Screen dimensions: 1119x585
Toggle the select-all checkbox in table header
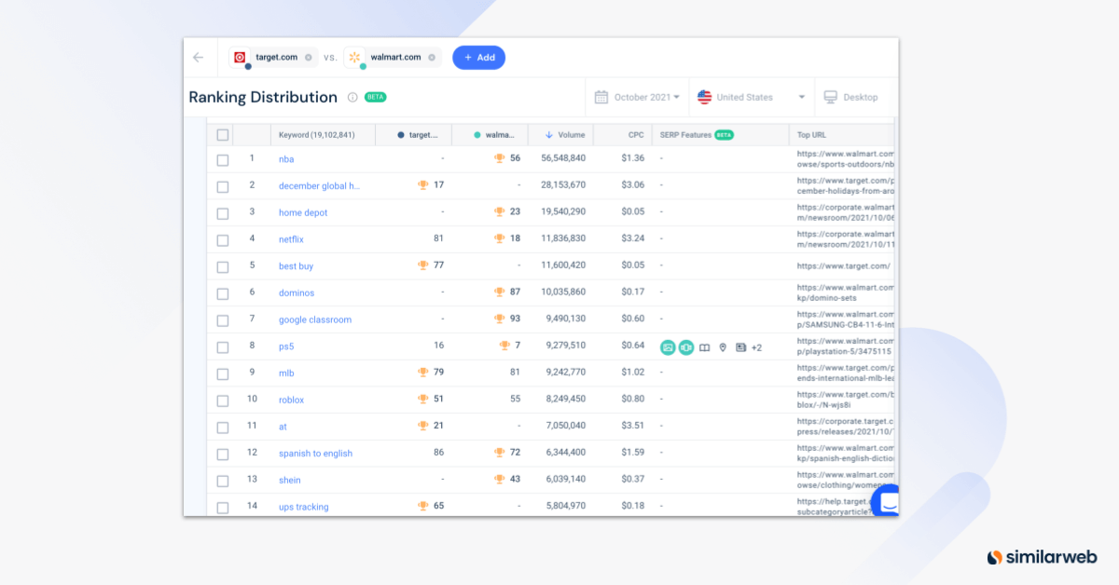tap(222, 135)
